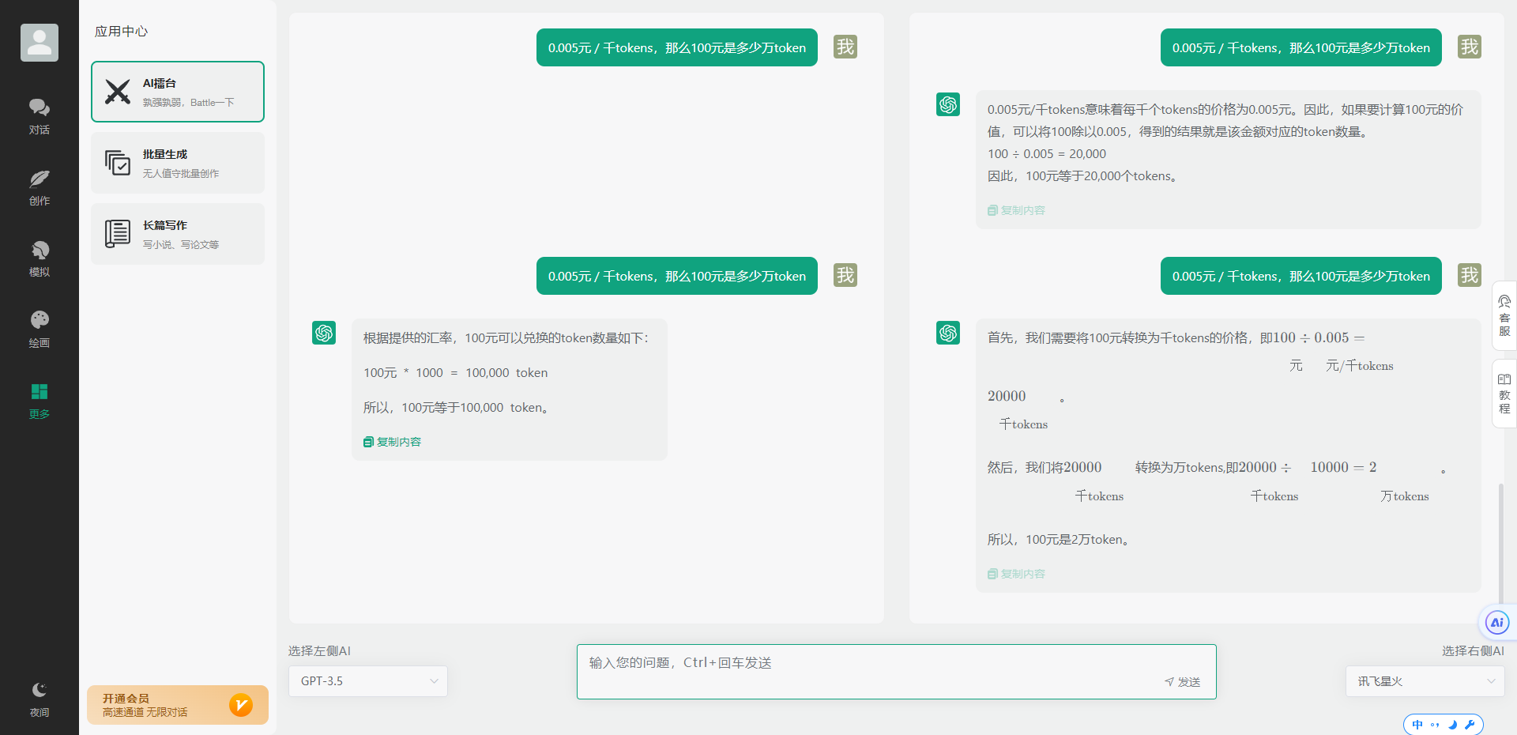The width and height of the screenshot is (1517, 735).
Task: Open the 教程 tutorial panel
Action: pyautogui.click(x=1504, y=393)
